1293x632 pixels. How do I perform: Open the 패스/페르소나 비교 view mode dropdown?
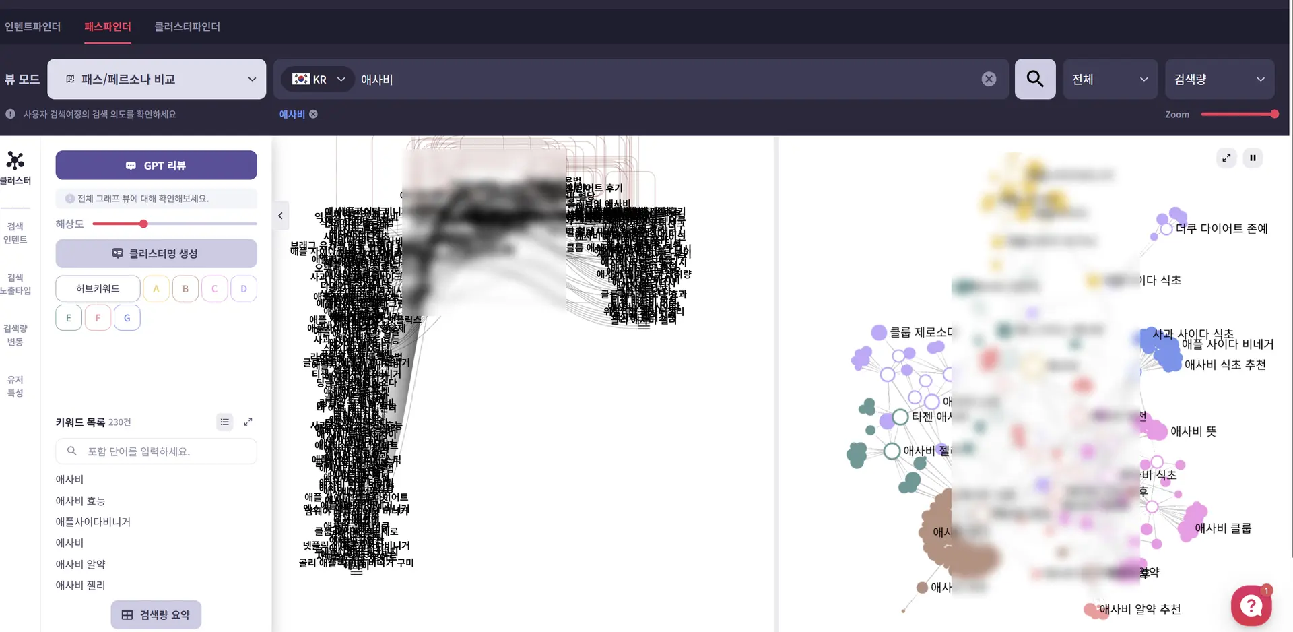pos(156,79)
